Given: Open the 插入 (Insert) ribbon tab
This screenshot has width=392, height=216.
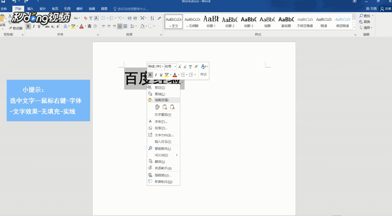Looking at the screenshot, I should pos(30,9).
